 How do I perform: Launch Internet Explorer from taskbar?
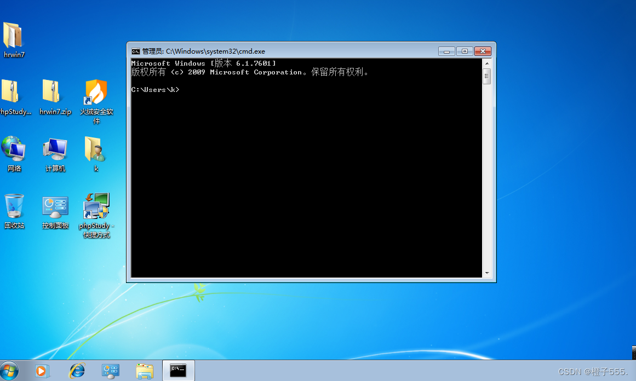tap(77, 371)
